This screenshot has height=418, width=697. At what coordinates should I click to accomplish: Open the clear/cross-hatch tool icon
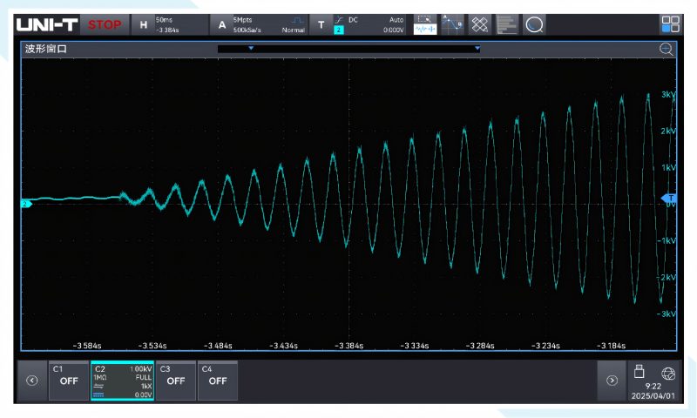(480, 24)
